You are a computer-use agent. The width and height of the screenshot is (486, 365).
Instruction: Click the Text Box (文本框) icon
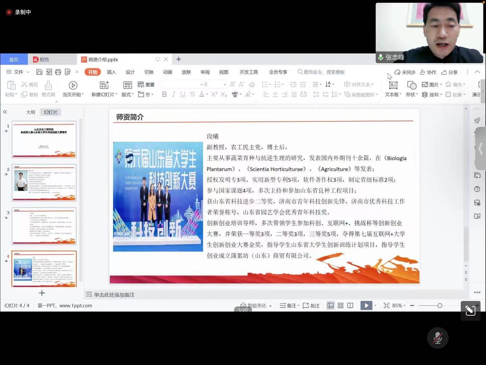click(x=393, y=85)
